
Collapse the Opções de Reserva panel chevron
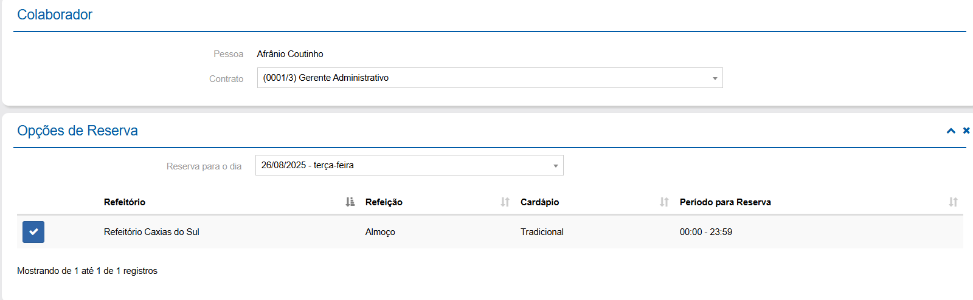tap(951, 131)
